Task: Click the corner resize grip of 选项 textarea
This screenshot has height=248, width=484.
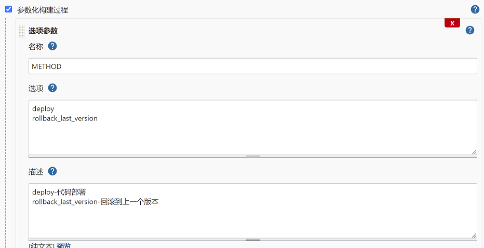Action: pos(474,151)
